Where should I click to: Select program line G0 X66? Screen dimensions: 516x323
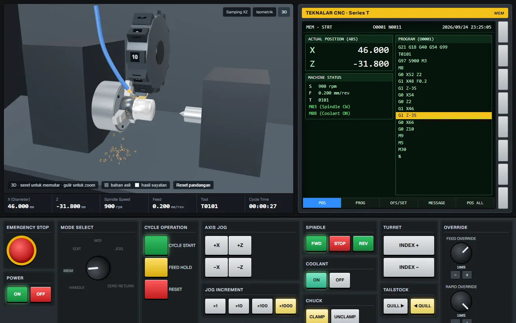444,122
